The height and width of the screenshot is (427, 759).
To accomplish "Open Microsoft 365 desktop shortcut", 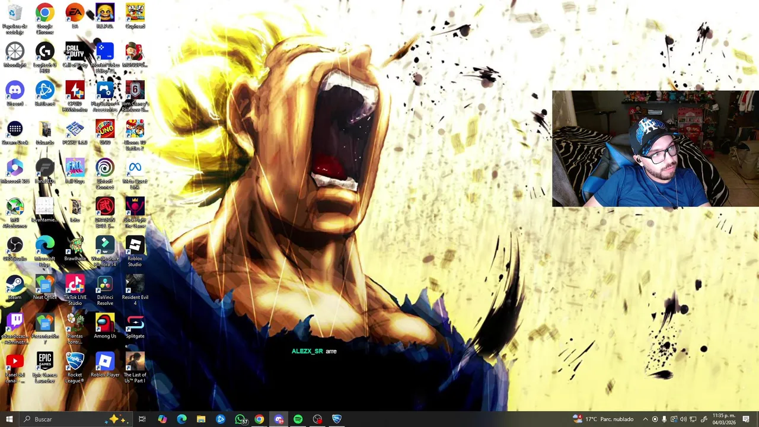I will (15, 171).
